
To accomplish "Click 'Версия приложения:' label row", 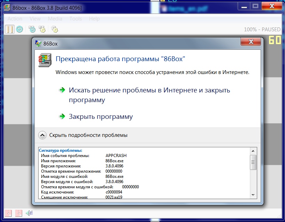I will click(x=61, y=166).
